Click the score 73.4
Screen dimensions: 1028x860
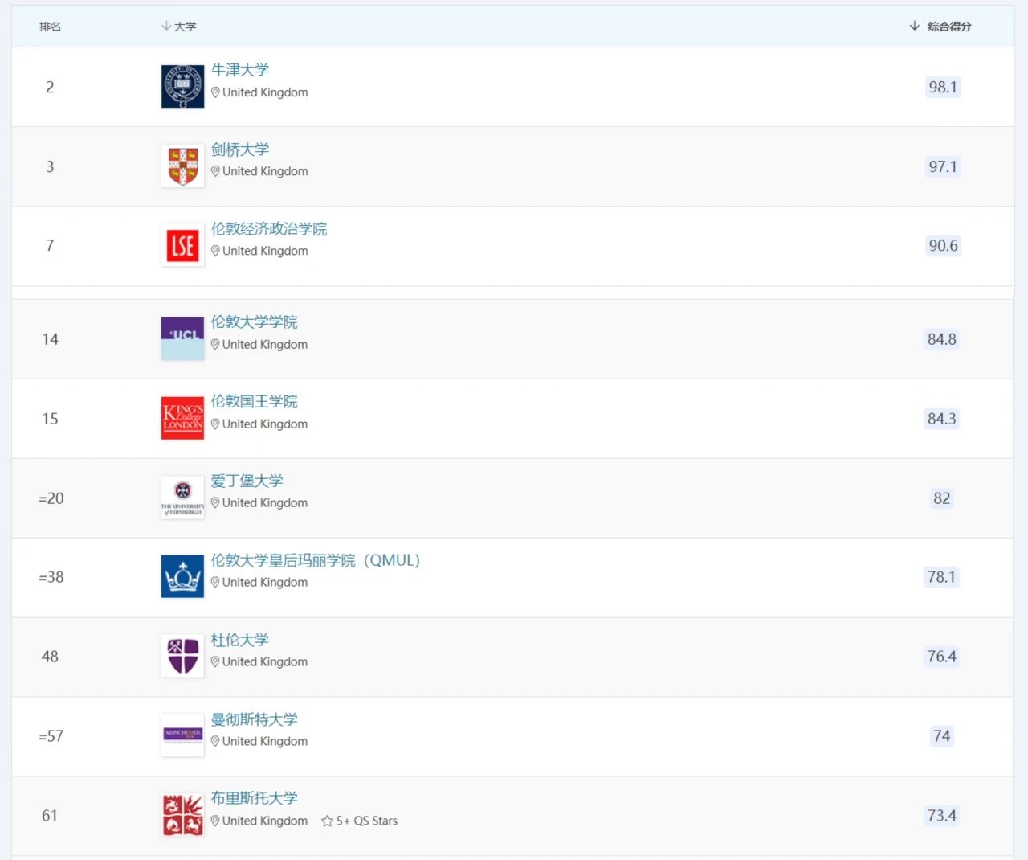pyautogui.click(x=942, y=815)
